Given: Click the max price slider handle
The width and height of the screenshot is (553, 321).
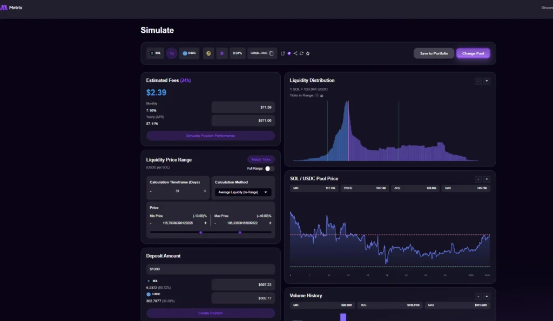Looking at the screenshot, I should tap(240, 233).
